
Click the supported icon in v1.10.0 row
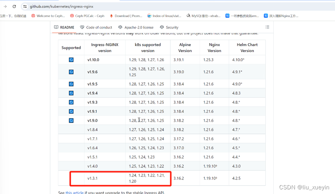coord(71,60)
